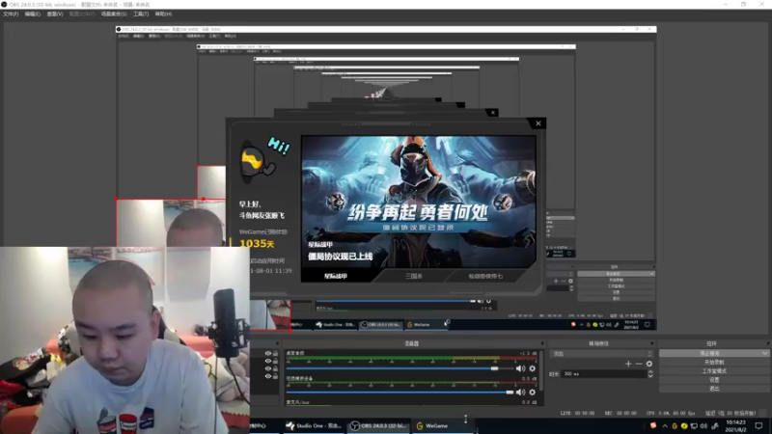Open the Scene Collection (场景集合) menu
772x434 pixels.
[114, 14]
